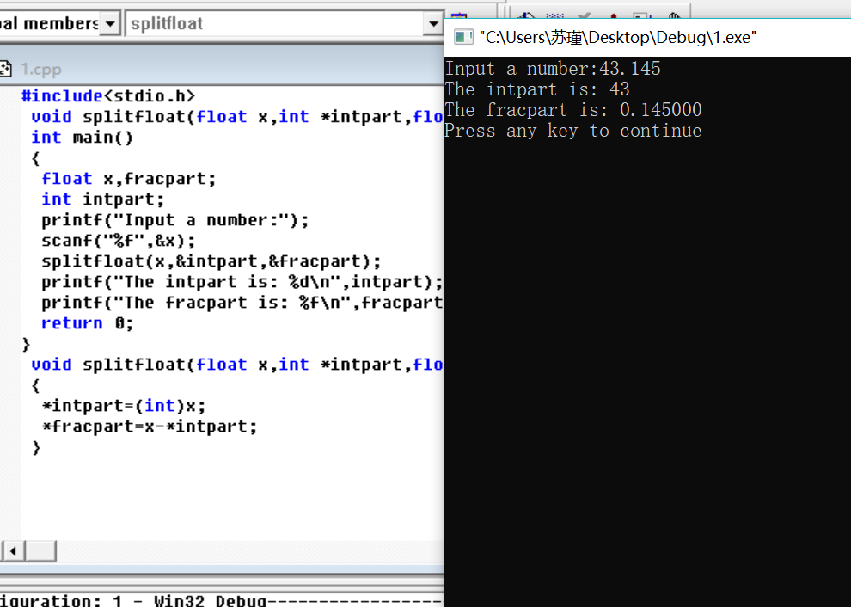Click the 'Win32 Debug' configuration output line
Viewport: 851px width, 607px height.
pyautogui.click(x=222, y=600)
